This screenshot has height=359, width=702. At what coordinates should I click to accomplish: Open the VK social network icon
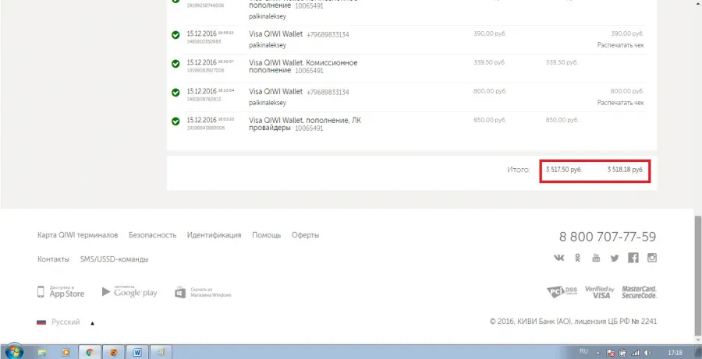pyautogui.click(x=558, y=258)
